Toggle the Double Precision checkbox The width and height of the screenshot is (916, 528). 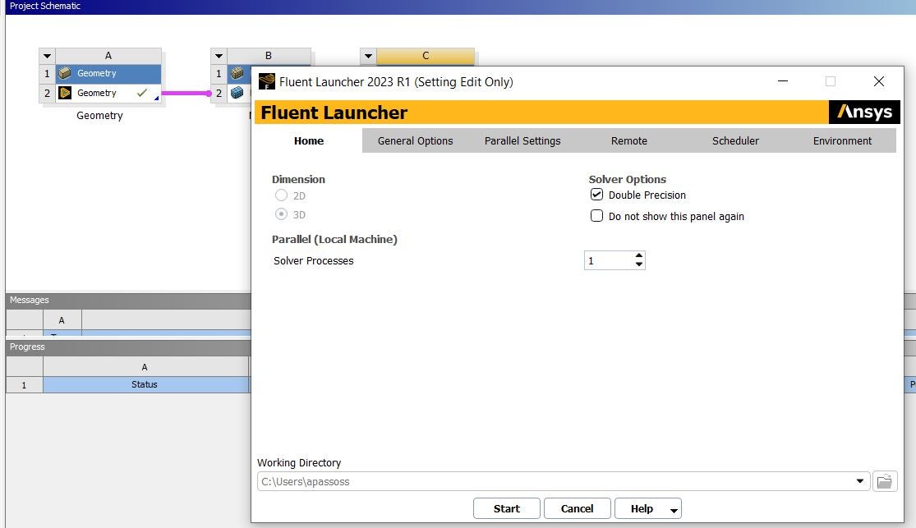tap(596, 195)
